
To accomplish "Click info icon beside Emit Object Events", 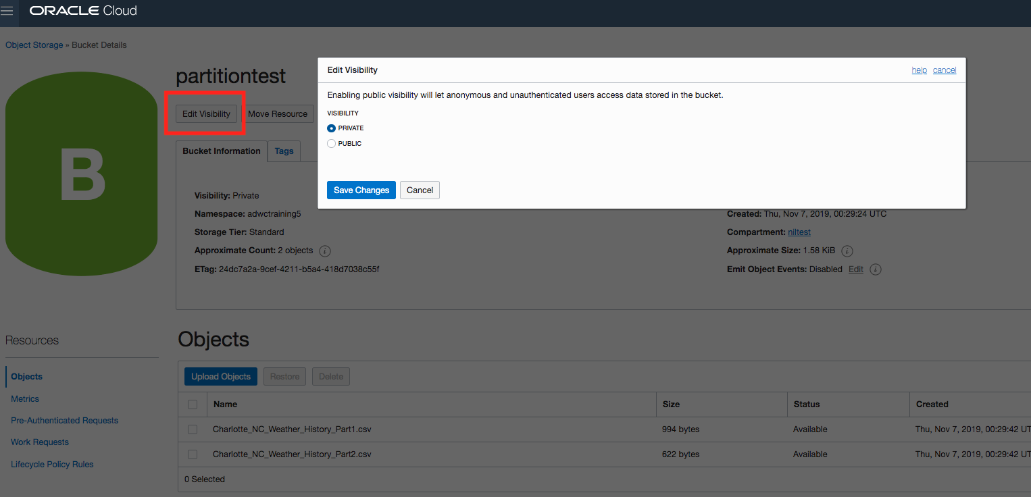I will click(x=875, y=269).
